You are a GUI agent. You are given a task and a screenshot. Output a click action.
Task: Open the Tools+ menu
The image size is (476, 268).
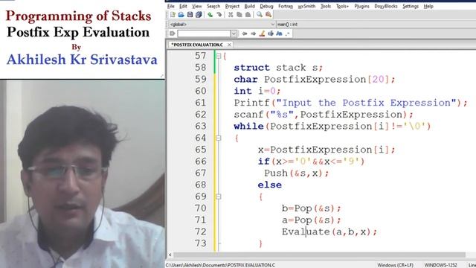coord(342,6)
